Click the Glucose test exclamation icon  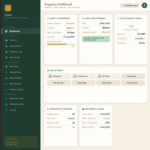pyautogui.click(x=124, y=76)
